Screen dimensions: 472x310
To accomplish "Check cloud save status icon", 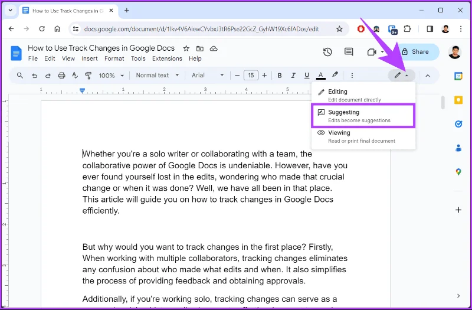I will click(x=214, y=48).
